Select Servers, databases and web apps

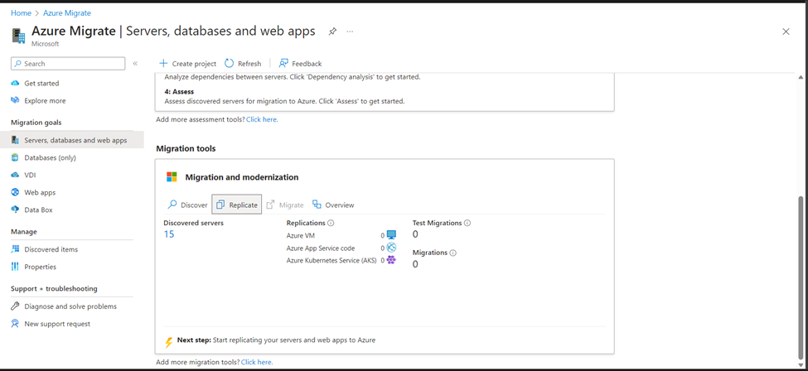(x=71, y=140)
